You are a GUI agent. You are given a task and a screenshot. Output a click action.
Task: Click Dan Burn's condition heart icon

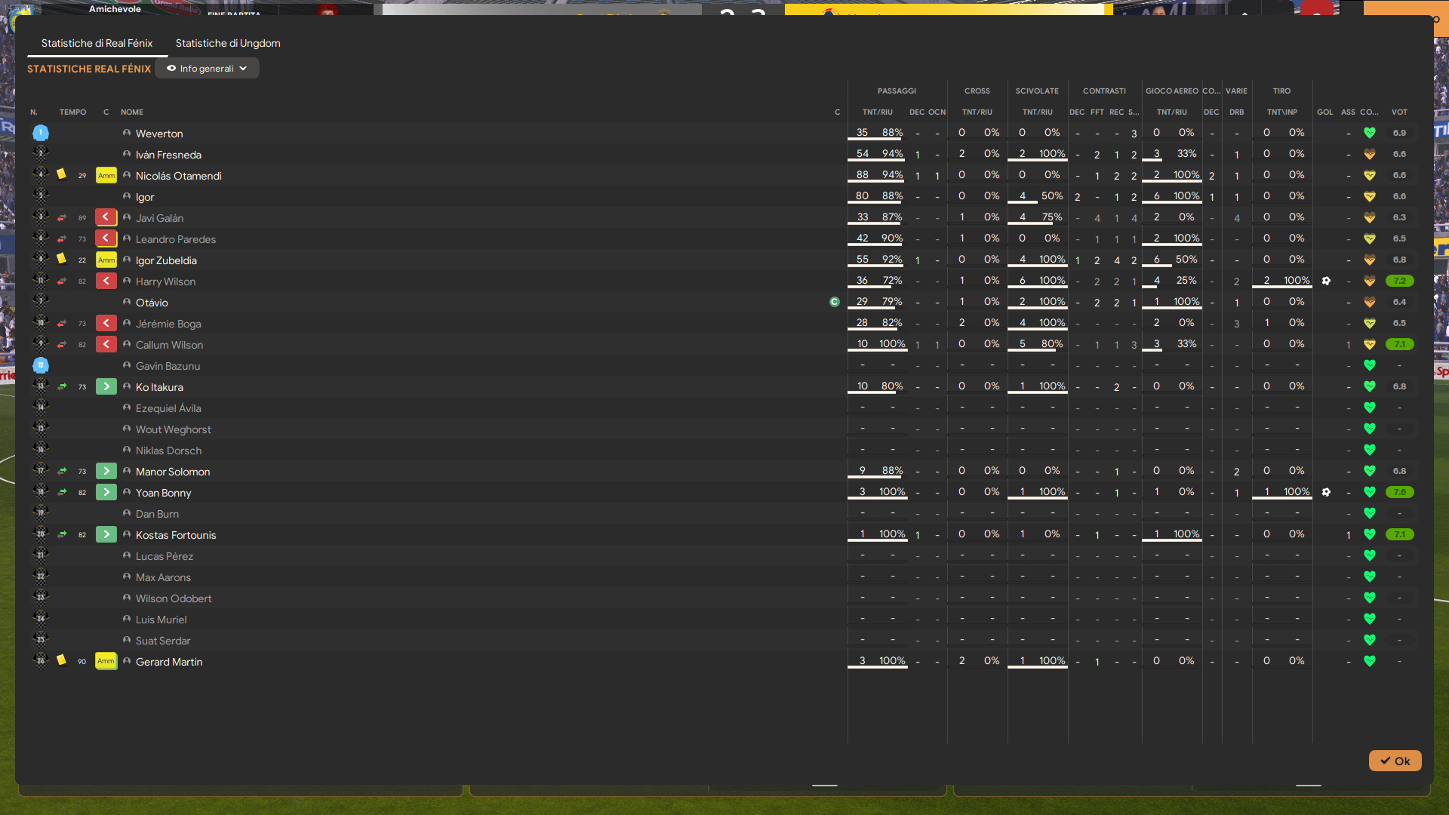(1369, 513)
